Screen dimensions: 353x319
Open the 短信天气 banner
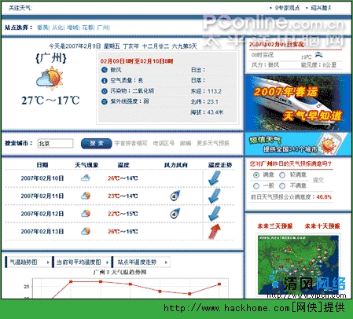pos(297,144)
